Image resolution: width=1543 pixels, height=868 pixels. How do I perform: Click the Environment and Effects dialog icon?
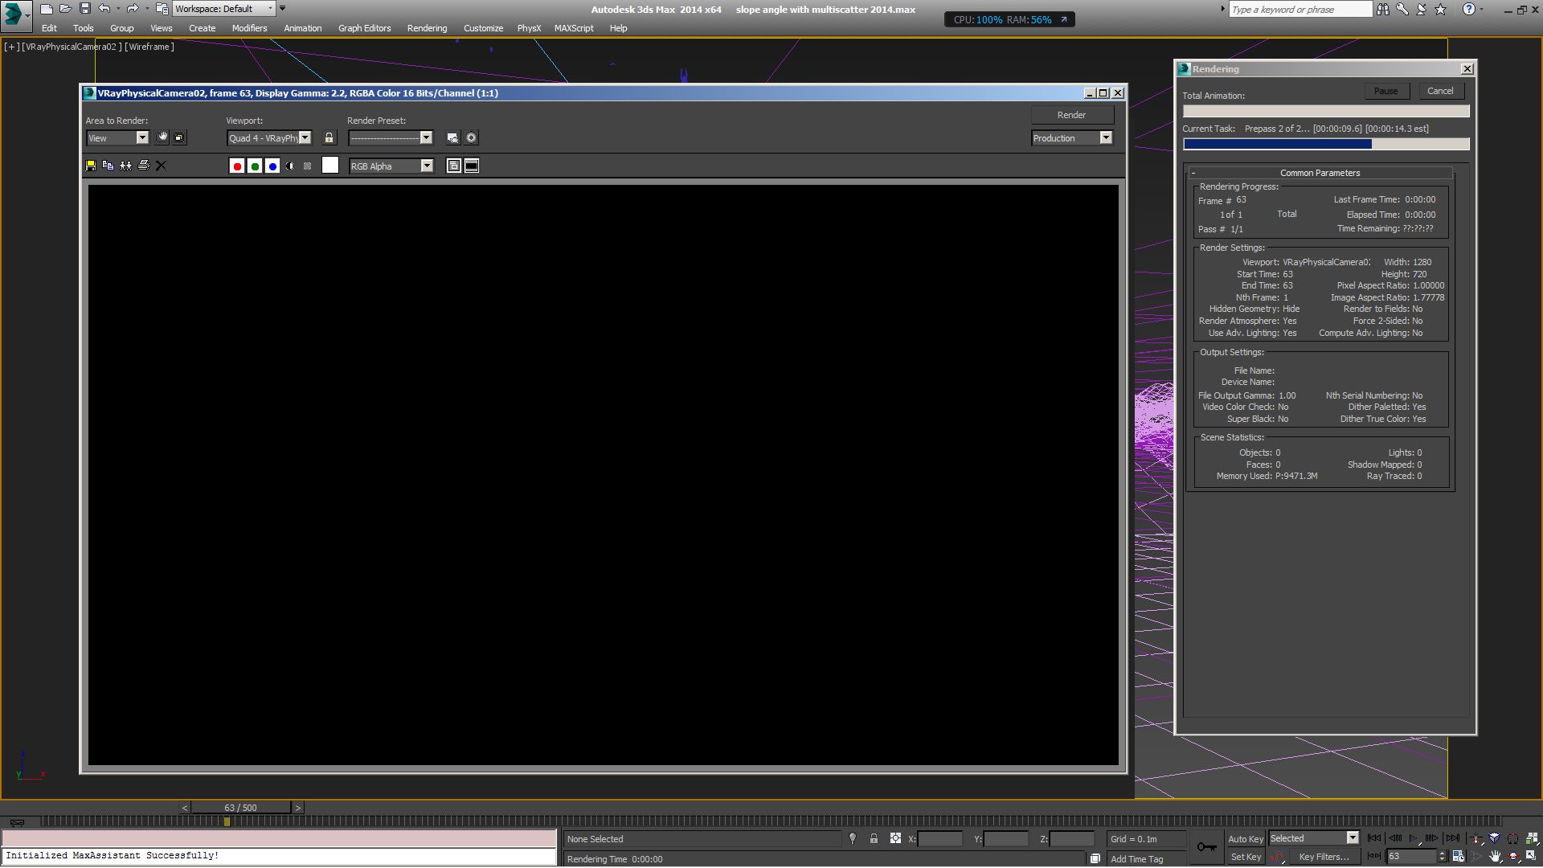point(472,138)
